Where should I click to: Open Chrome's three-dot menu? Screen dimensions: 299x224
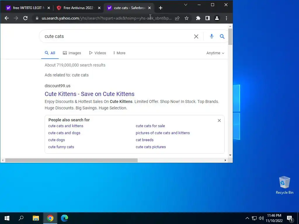tap(226, 18)
